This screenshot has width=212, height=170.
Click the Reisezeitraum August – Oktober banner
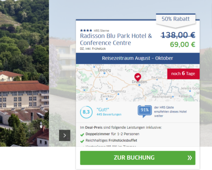tap(138, 58)
